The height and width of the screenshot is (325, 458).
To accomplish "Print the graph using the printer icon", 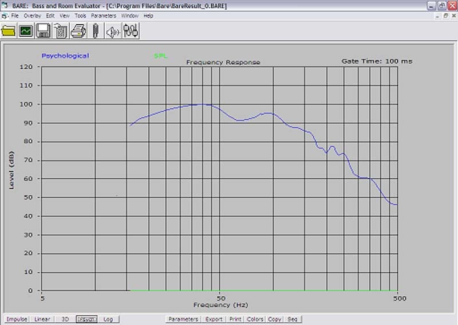I will coord(78,31).
